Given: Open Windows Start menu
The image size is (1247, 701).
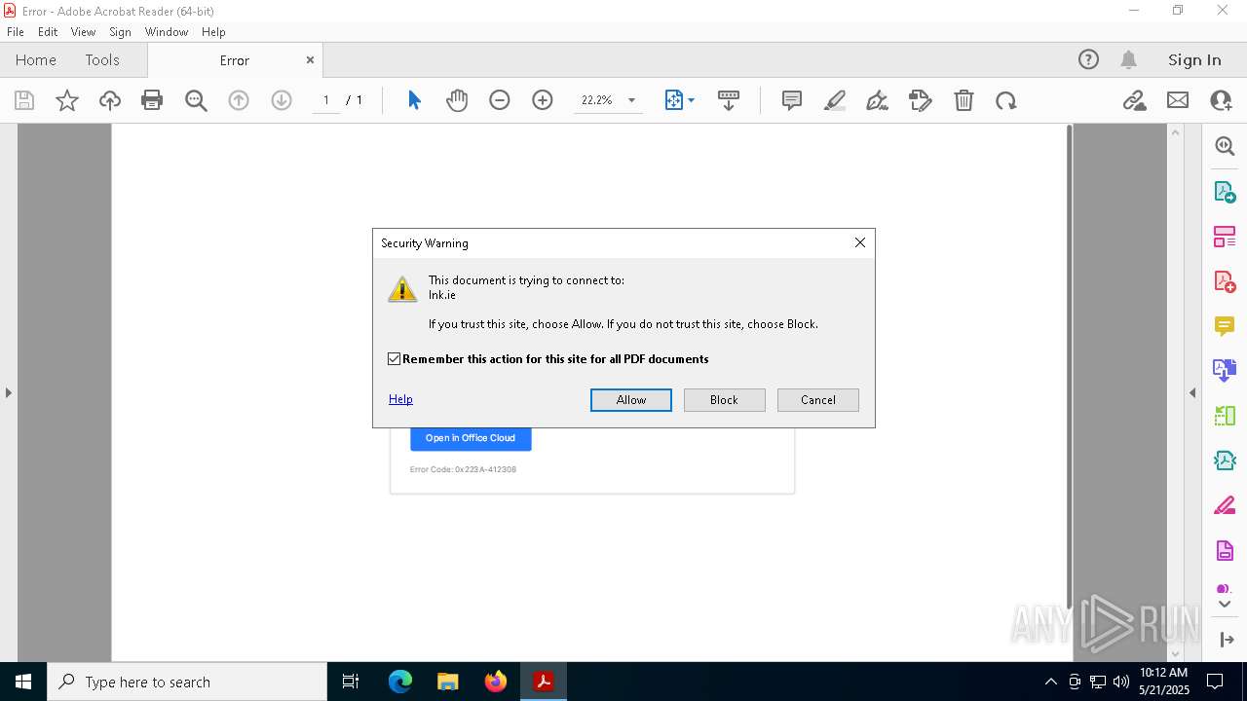Looking at the screenshot, I should [x=23, y=682].
